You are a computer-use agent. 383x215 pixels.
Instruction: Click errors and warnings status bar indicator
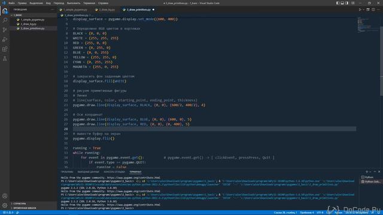point(8,213)
